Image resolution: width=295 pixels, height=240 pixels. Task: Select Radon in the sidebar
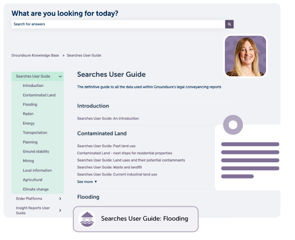pyautogui.click(x=28, y=114)
